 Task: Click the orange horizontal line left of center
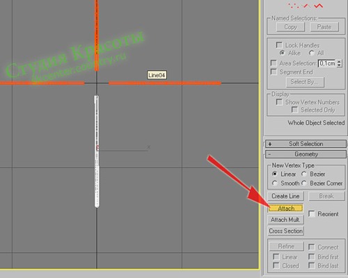point(42,83)
